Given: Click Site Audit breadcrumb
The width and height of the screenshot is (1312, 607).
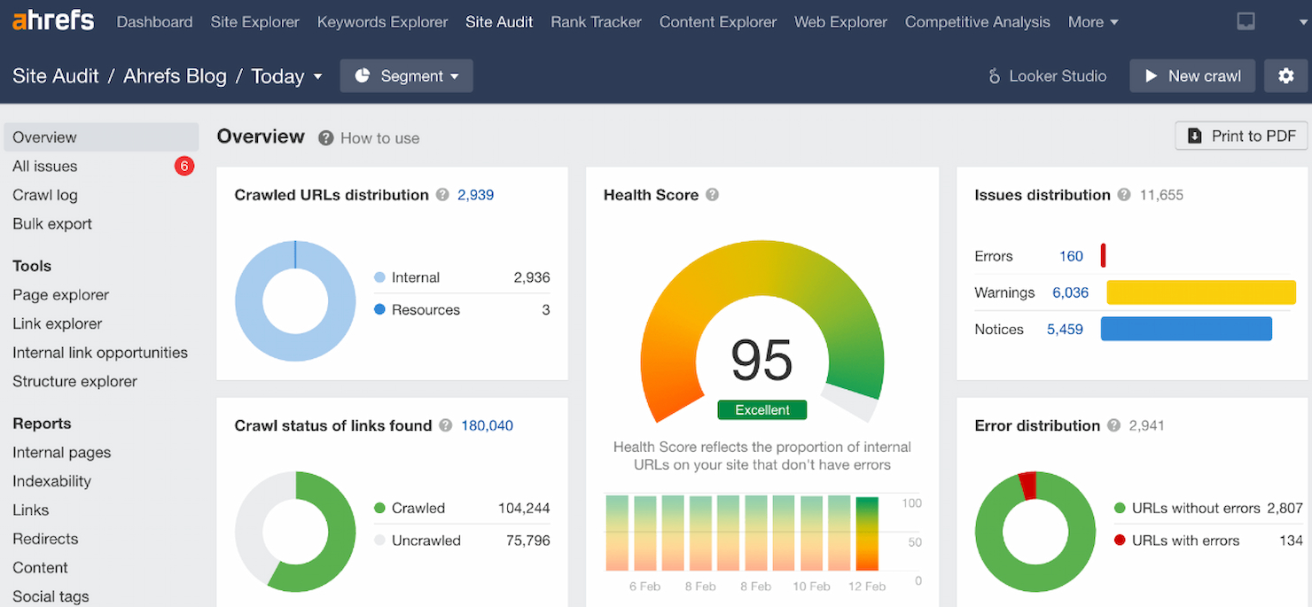Looking at the screenshot, I should (x=56, y=76).
